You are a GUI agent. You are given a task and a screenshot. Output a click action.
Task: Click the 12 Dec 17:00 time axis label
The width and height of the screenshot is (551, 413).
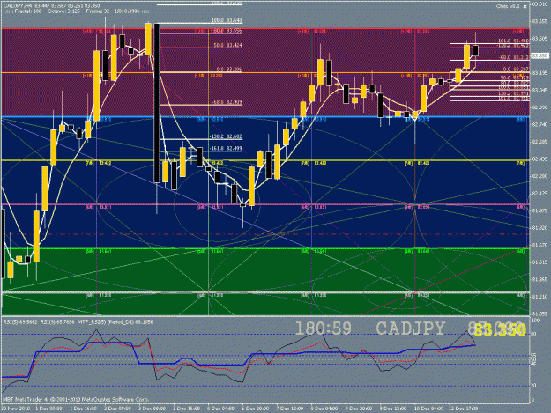pos(463,409)
